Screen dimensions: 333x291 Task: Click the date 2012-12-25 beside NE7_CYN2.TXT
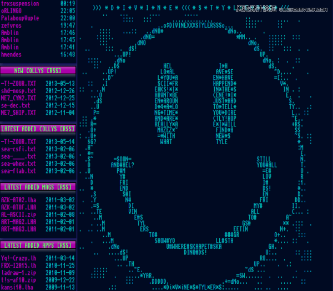60,98
